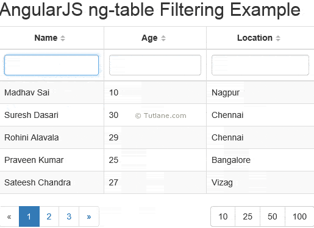This screenshot has height=228, width=314.
Task: Select the Location filter input box
Action: tap(260, 65)
